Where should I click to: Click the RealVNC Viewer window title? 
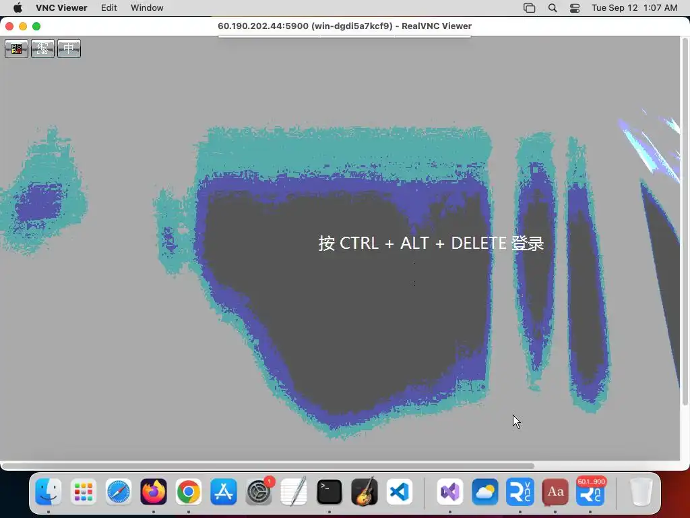tap(344, 26)
